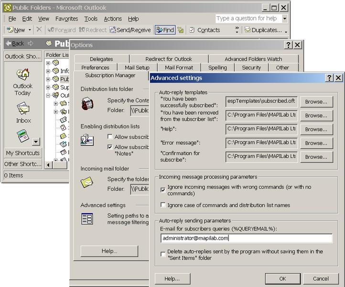Click the Forward toolbar button in Outlook

click(x=62, y=30)
